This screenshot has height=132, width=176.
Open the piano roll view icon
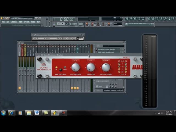(135, 19)
